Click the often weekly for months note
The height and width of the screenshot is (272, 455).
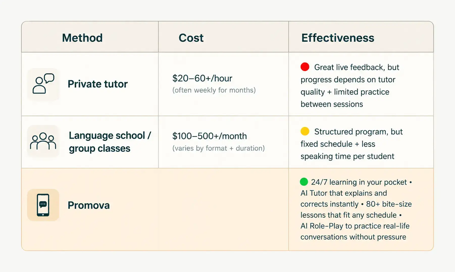pyautogui.click(x=214, y=90)
